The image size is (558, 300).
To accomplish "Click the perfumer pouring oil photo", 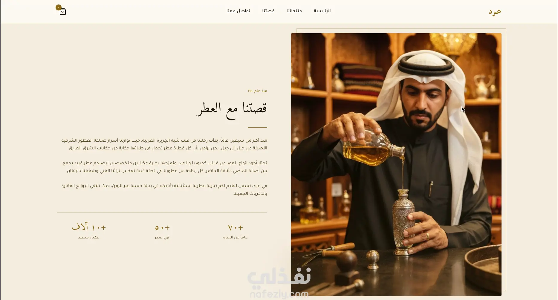I will pos(396,165).
